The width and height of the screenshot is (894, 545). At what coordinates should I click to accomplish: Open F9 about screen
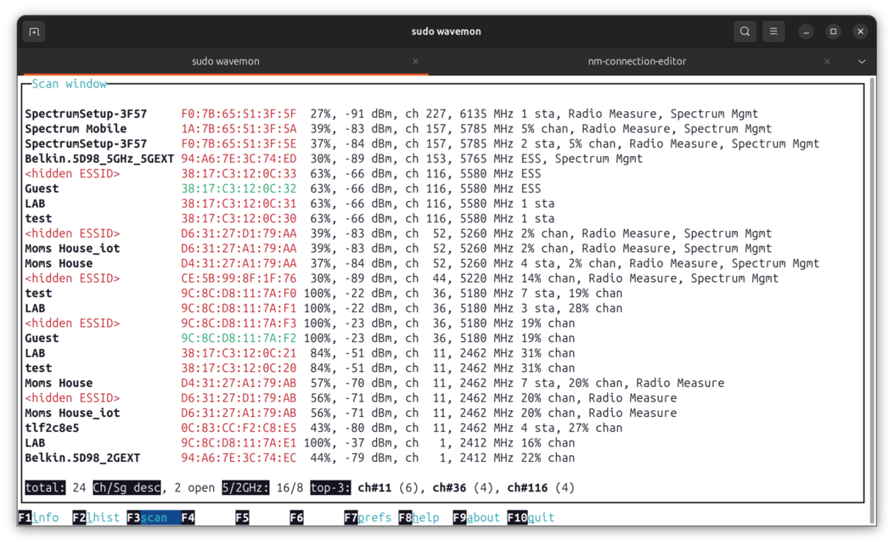coord(476,518)
